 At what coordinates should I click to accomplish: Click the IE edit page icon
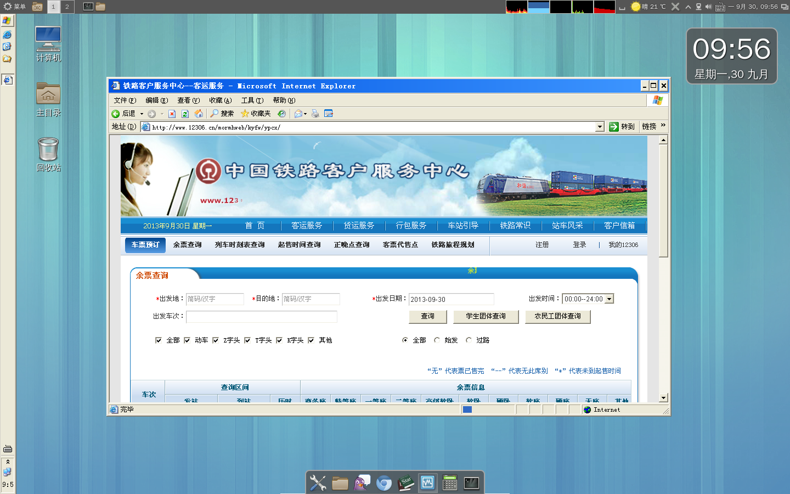(x=329, y=114)
